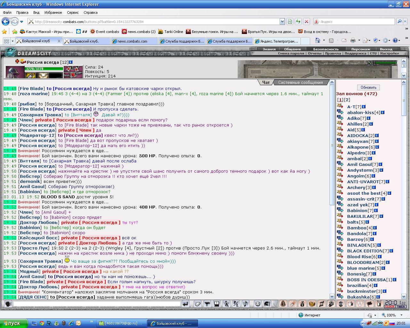Open the Безопасность game menu

click(x=326, y=49)
